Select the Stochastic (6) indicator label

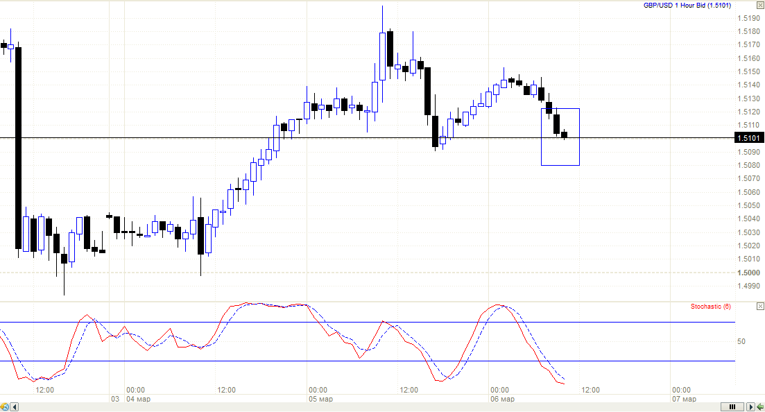[x=710, y=306]
